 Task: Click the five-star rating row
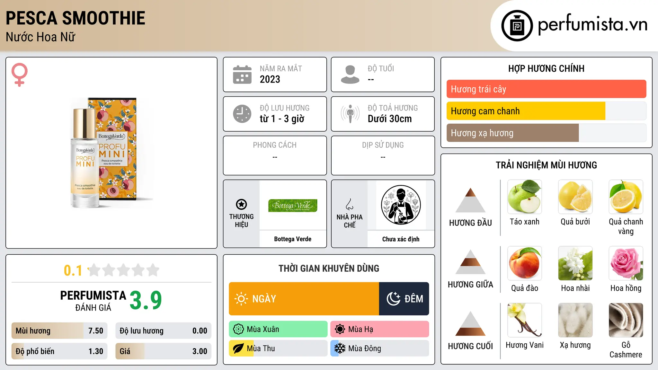(124, 270)
